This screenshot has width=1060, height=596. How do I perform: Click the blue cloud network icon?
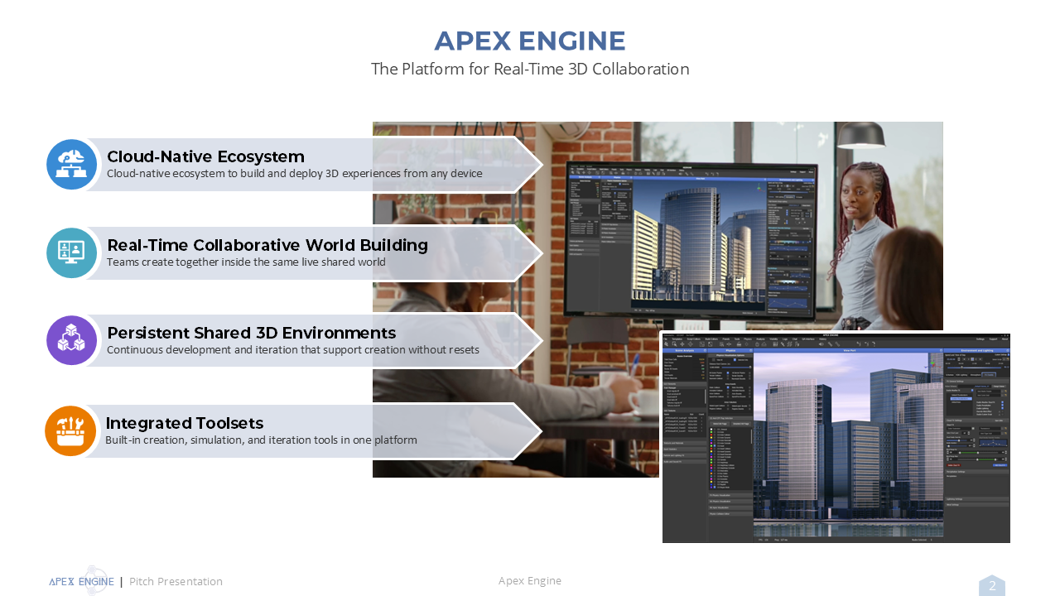[x=72, y=165]
